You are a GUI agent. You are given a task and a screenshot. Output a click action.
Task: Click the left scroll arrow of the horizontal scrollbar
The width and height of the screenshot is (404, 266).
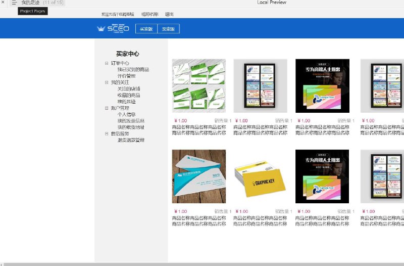(1, 264)
